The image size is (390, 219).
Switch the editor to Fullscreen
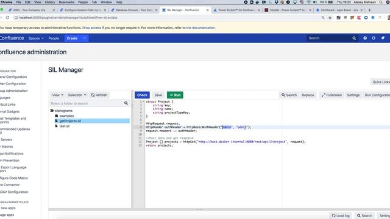[331, 95]
